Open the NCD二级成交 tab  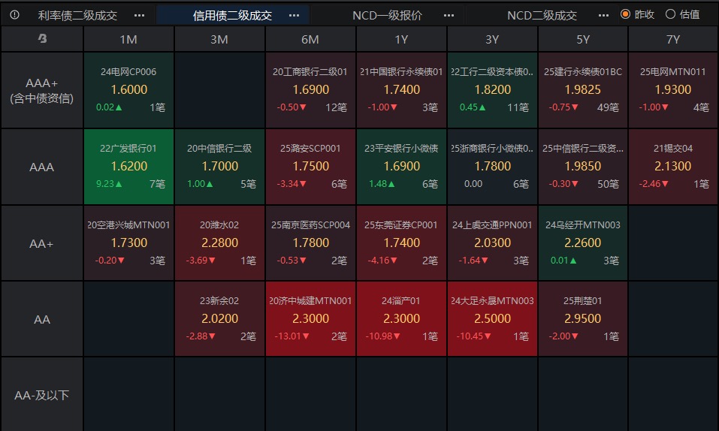[542, 16]
